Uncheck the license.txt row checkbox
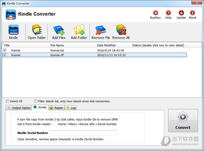The image size is (204, 151). click(x=5, y=50)
